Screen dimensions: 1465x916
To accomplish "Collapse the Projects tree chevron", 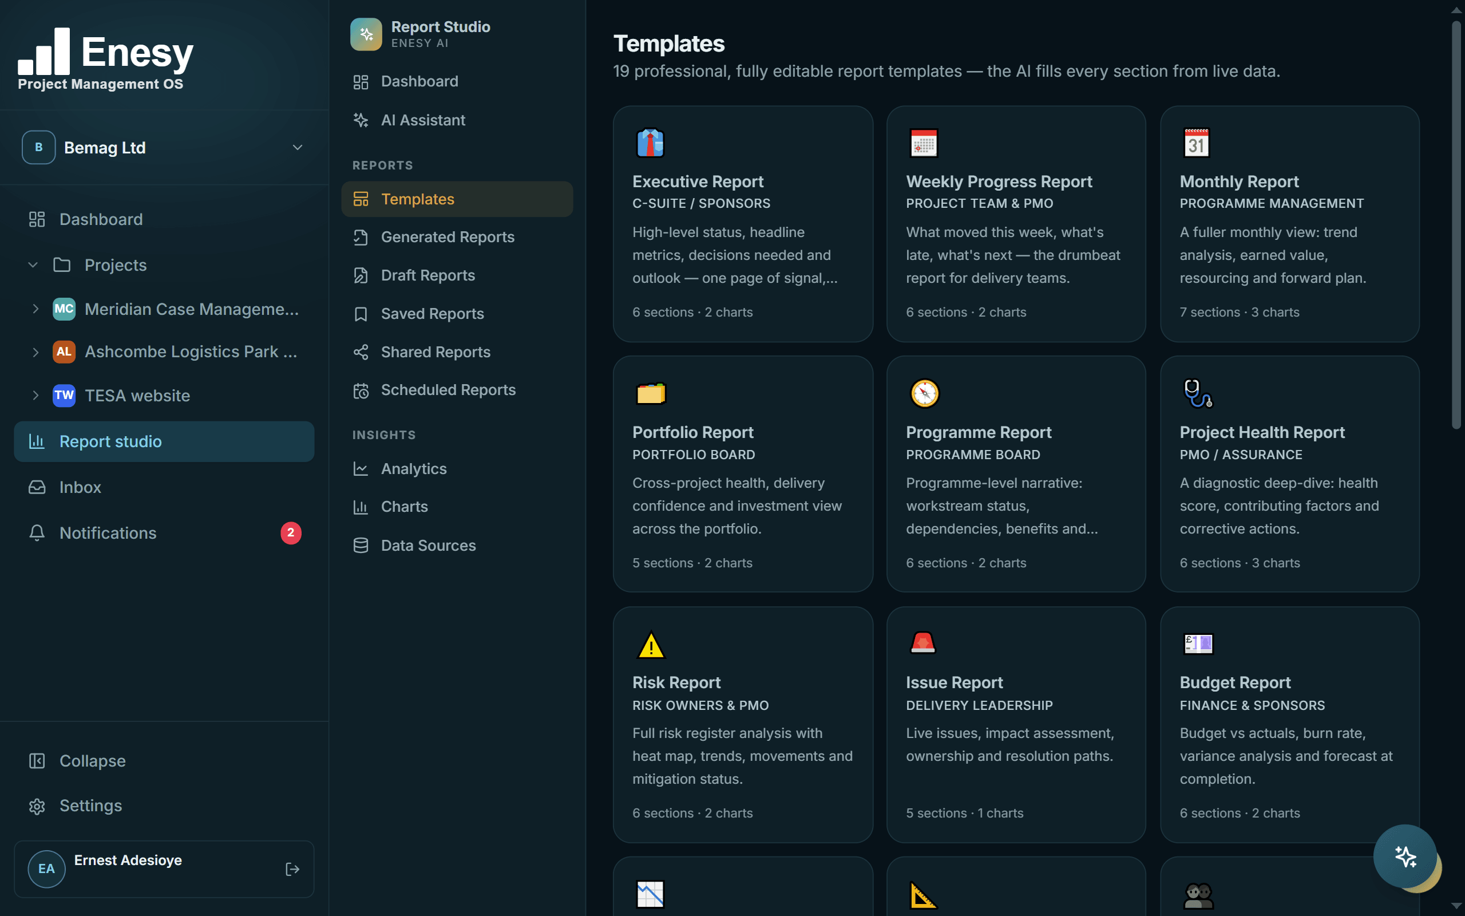I will (33, 264).
